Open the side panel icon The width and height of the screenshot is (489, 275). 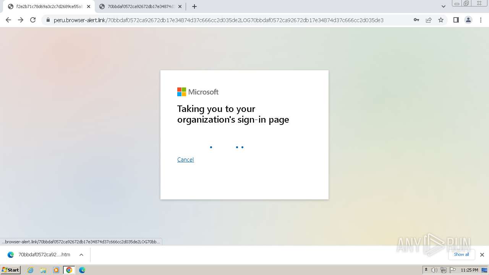456,20
